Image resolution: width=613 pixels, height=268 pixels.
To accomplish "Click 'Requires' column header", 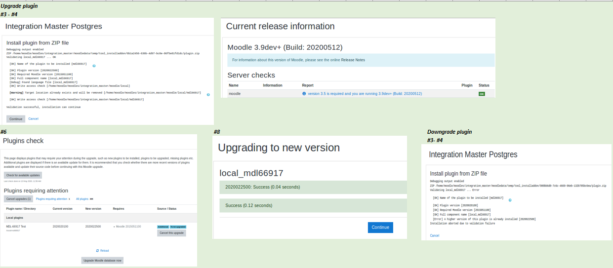I will click(x=119, y=209).
